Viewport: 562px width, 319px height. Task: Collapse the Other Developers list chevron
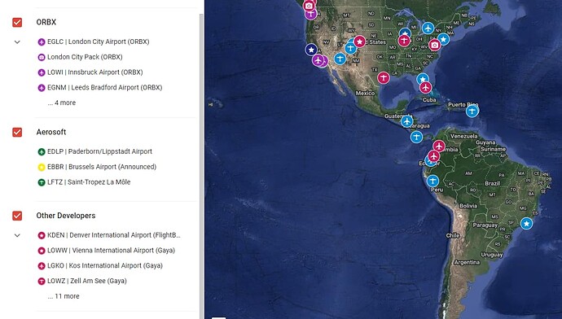point(17,235)
